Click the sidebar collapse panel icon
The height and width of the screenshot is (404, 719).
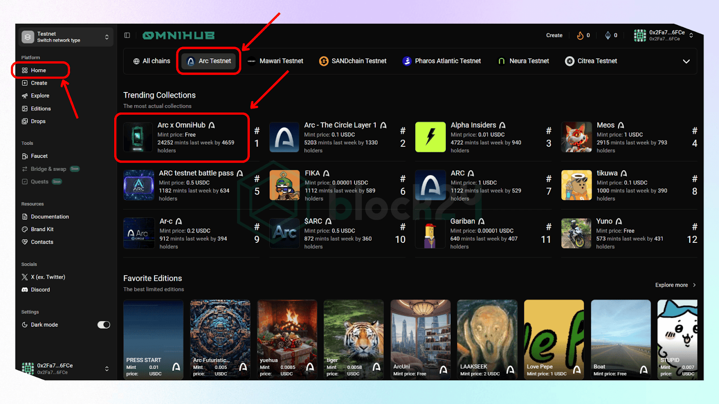127,35
